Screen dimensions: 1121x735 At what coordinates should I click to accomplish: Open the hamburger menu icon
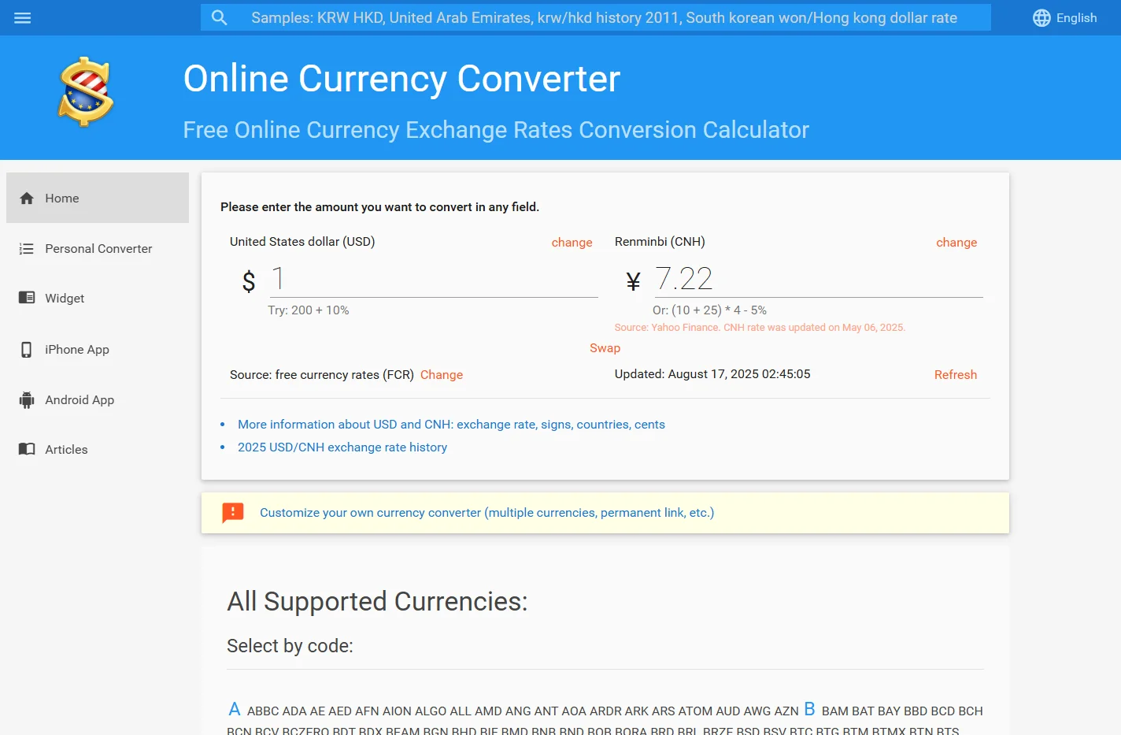(23, 17)
